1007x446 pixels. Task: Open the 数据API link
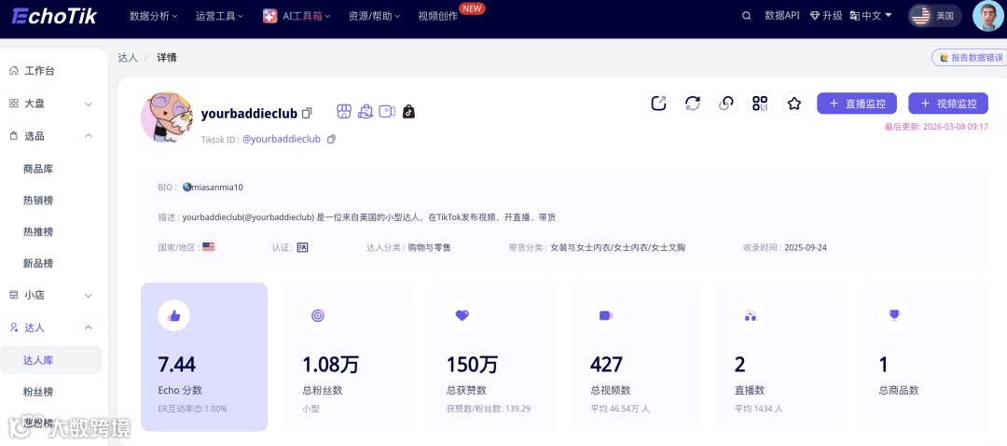coord(782,16)
